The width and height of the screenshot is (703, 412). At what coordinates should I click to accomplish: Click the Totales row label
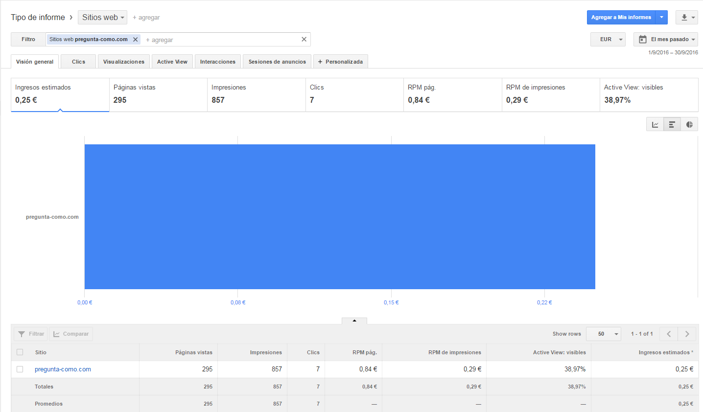(x=44, y=387)
